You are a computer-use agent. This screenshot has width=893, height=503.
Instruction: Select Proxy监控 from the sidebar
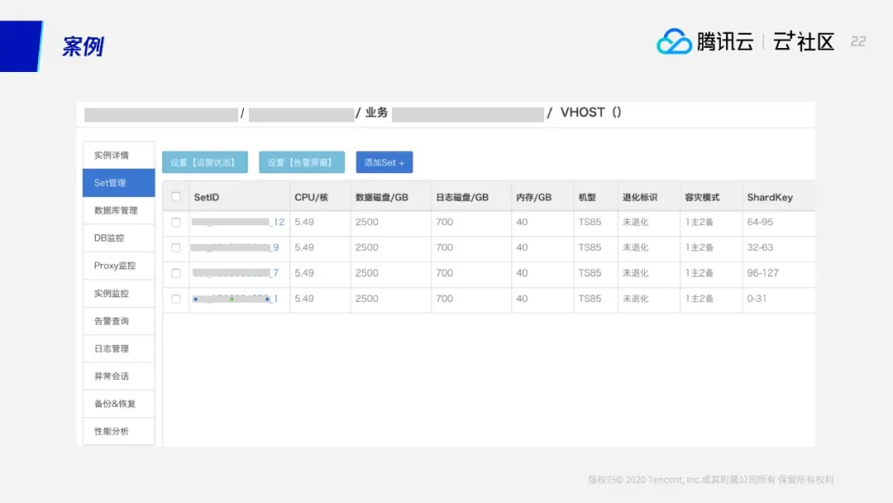tap(118, 266)
